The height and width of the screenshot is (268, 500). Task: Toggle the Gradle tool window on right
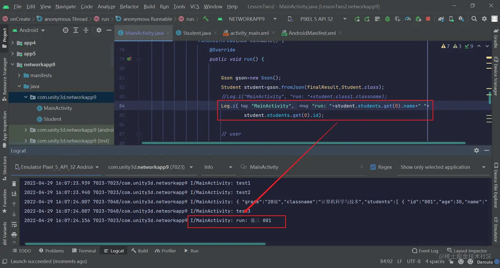coord(496,39)
